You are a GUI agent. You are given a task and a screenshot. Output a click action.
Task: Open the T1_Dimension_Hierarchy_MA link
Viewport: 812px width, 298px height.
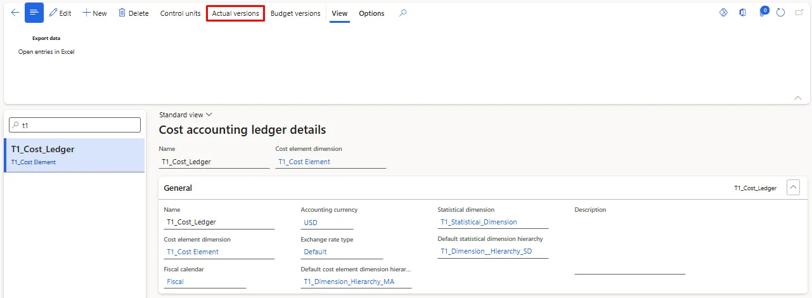(x=349, y=282)
